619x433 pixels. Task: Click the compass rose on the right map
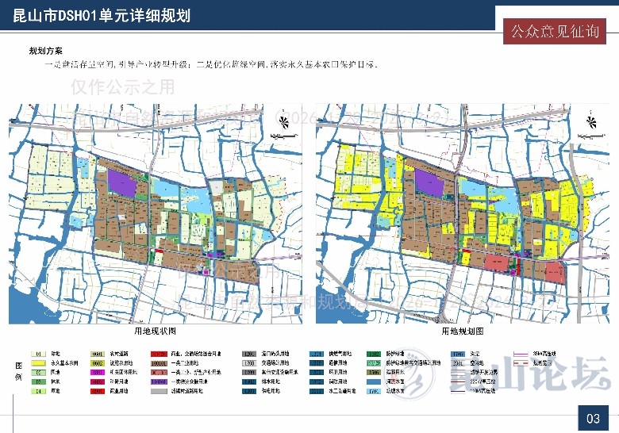tap(590, 121)
